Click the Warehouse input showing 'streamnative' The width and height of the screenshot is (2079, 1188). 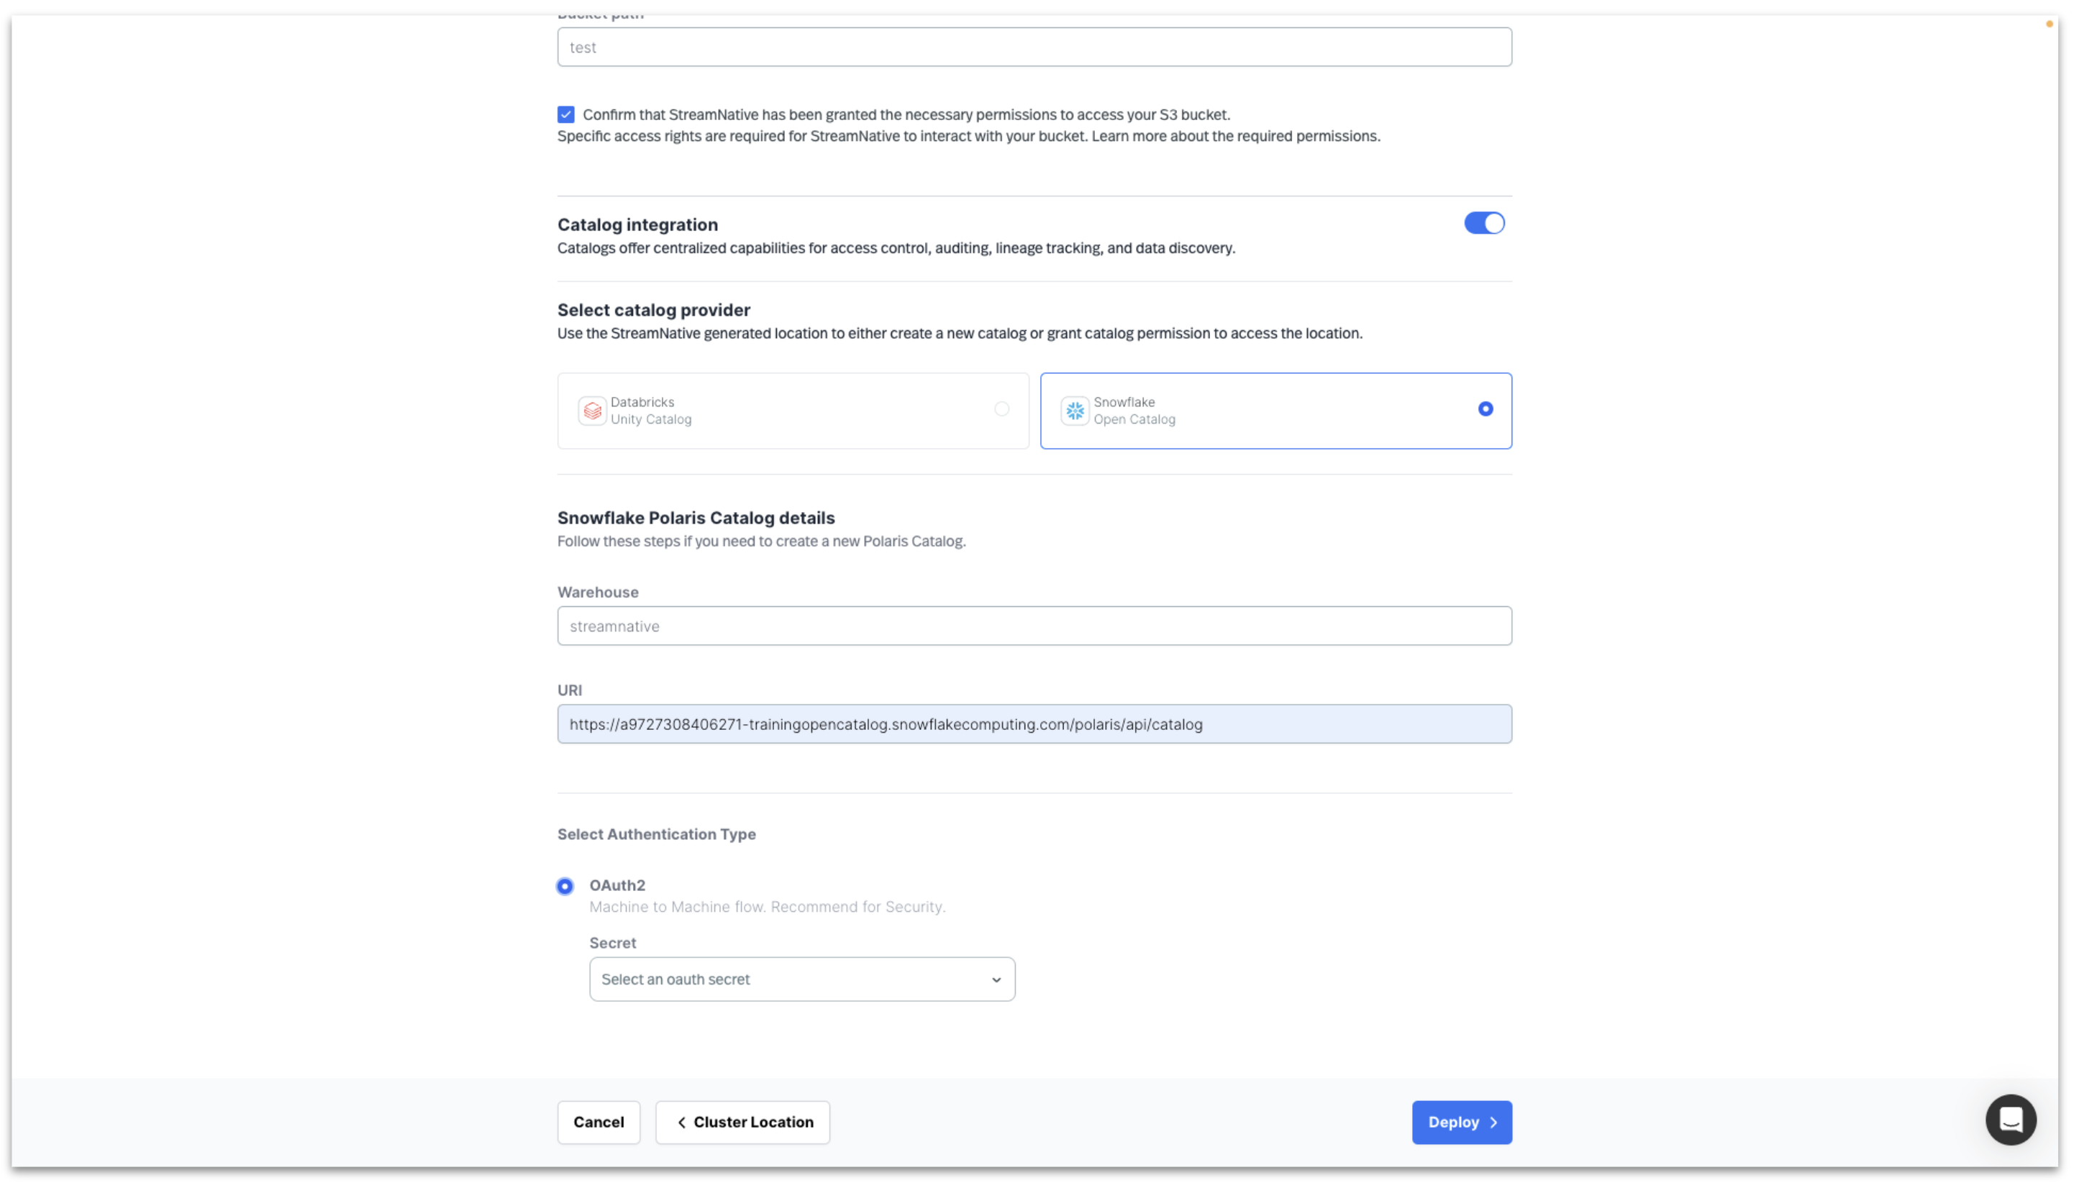(1033, 626)
